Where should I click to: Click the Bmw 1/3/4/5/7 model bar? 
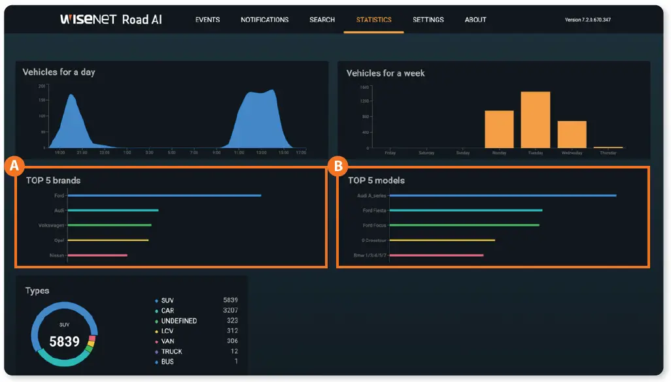pyautogui.click(x=436, y=255)
